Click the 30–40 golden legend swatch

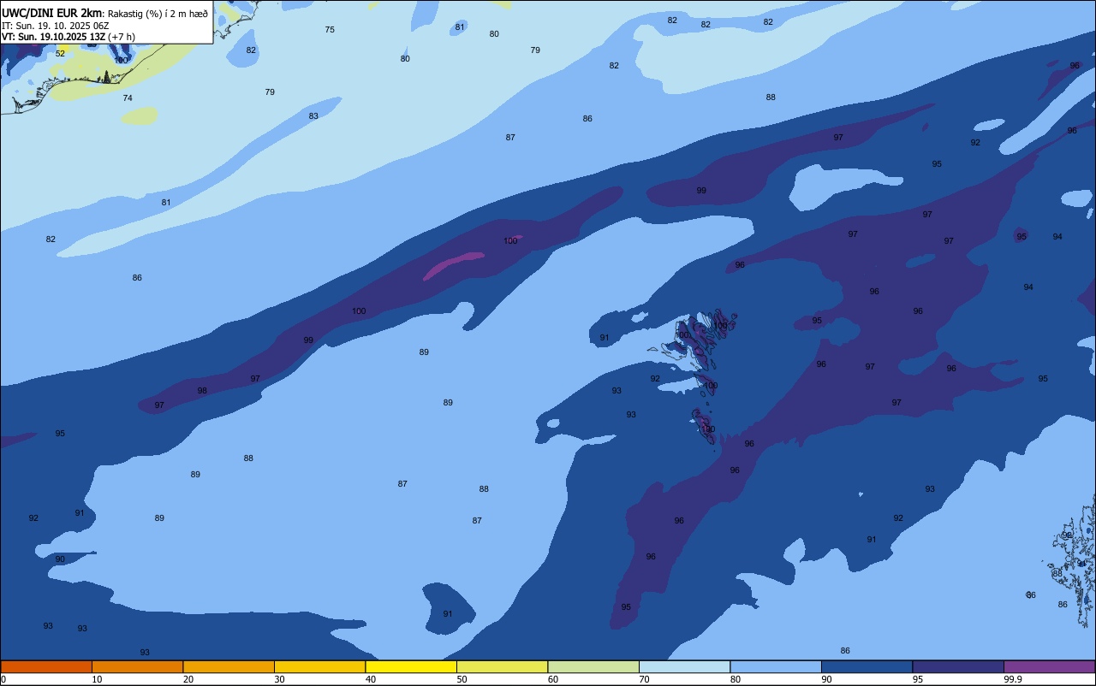tap(319, 666)
